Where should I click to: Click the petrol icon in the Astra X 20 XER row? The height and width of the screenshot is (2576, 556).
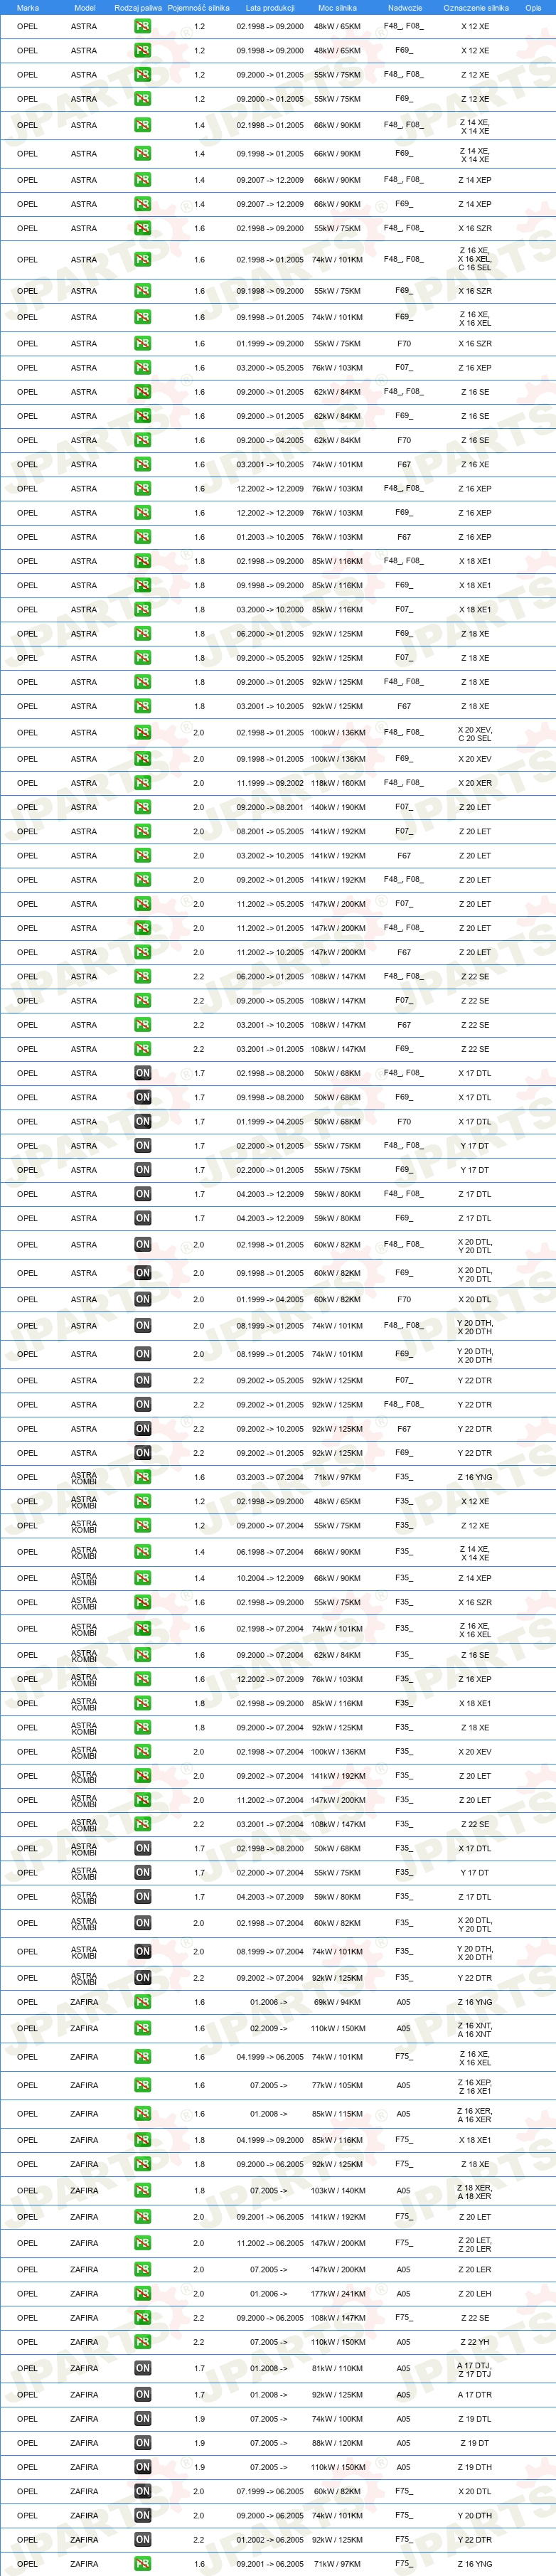click(143, 783)
